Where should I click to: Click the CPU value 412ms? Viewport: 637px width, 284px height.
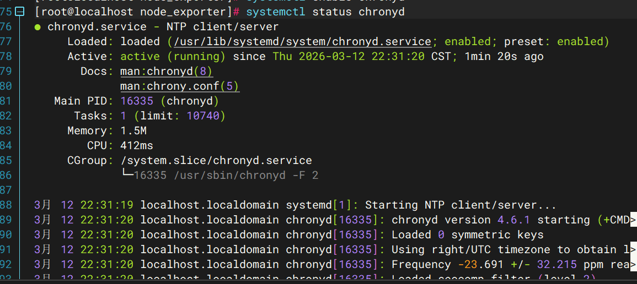(137, 145)
